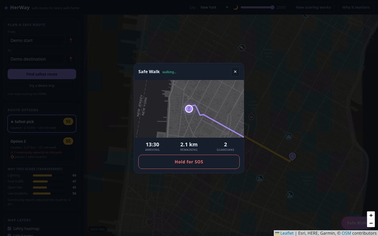Click the To field with Demo destination
The image size is (378, 236).
[36, 59]
